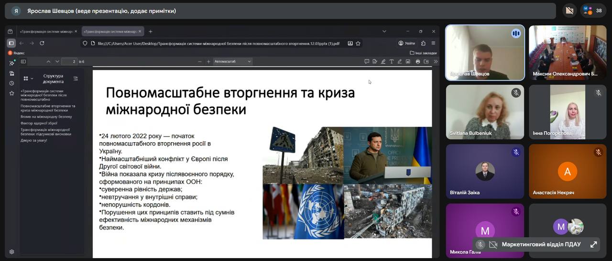Reload the page in browser toolbar
This screenshot has height=261, width=612.
(x=42, y=43)
